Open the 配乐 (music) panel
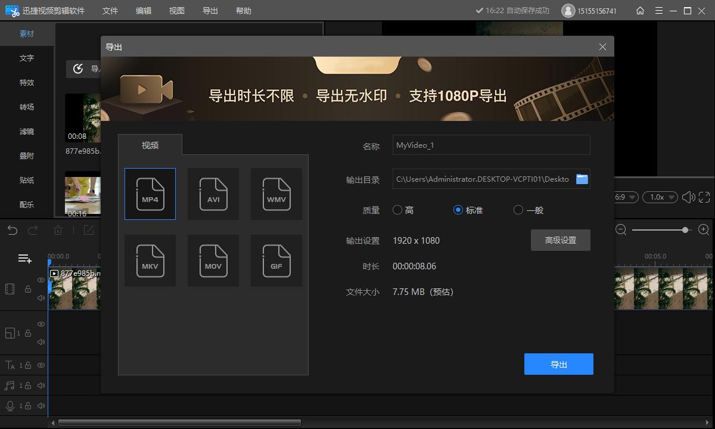The width and height of the screenshot is (715, 429). tap(26, 204)
